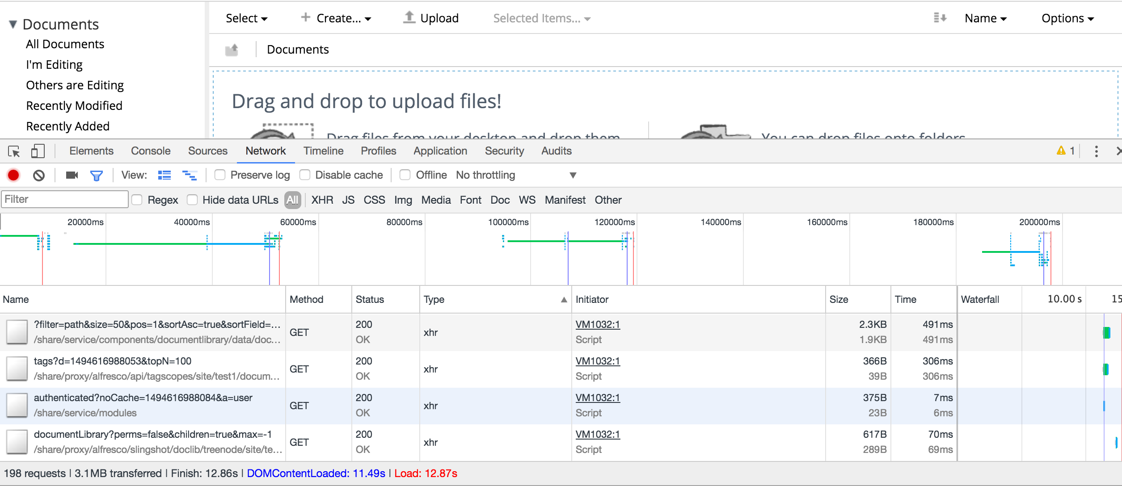The height and width of the screenshot is (486, 1122).
Task: Collapse the Documents tree section
Action: coord(13,24)
